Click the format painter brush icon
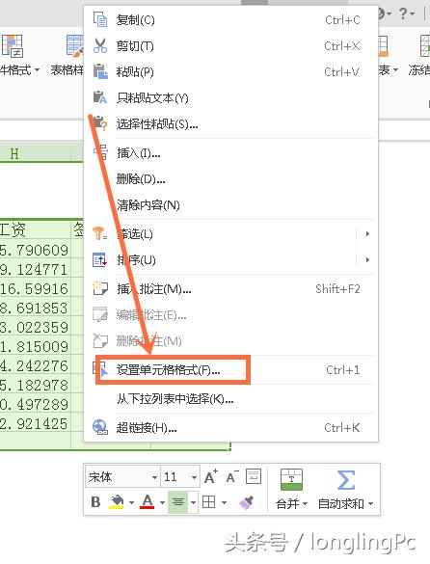This screenshot has width=430, height=564. 247,502
